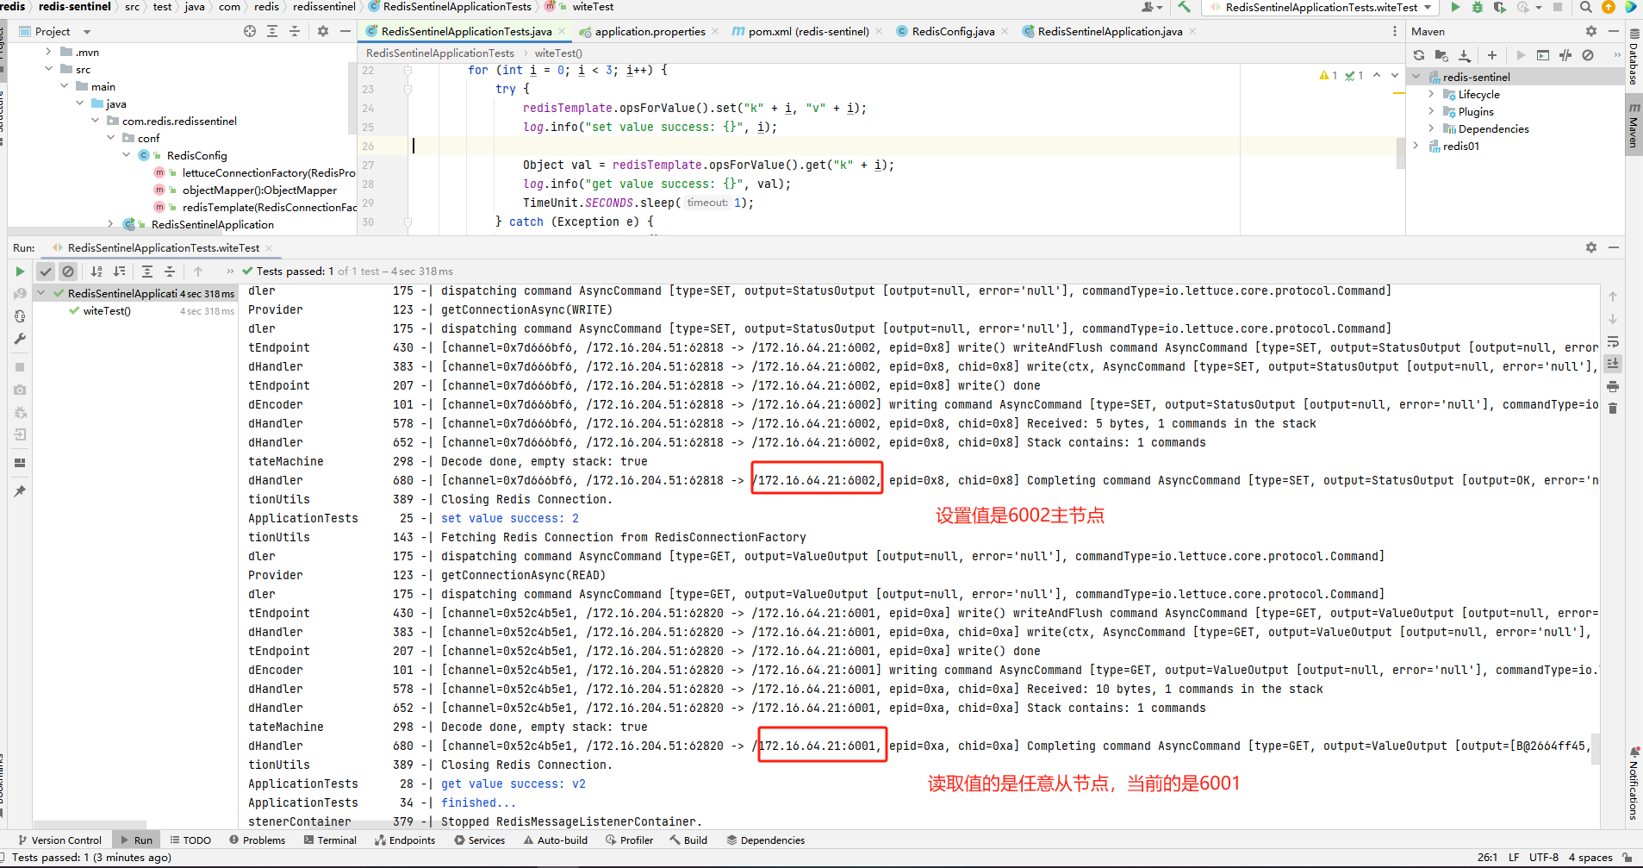Switch to the pom.xml (redis-sentinel) tab
This screenshot has width=1643, height=868.
pos(808,31)
